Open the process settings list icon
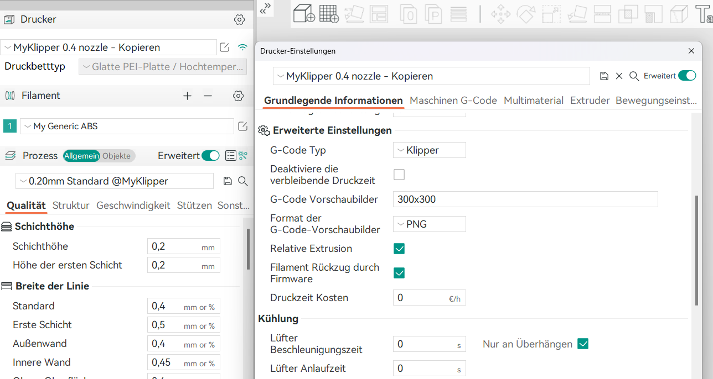The height and width of the screenshot is (379, 713). (231, 156)
